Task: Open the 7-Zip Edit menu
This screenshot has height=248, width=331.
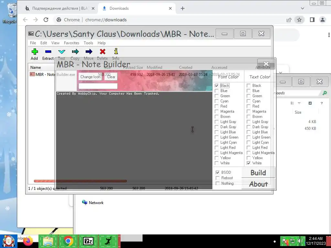Action: point(44,43)
